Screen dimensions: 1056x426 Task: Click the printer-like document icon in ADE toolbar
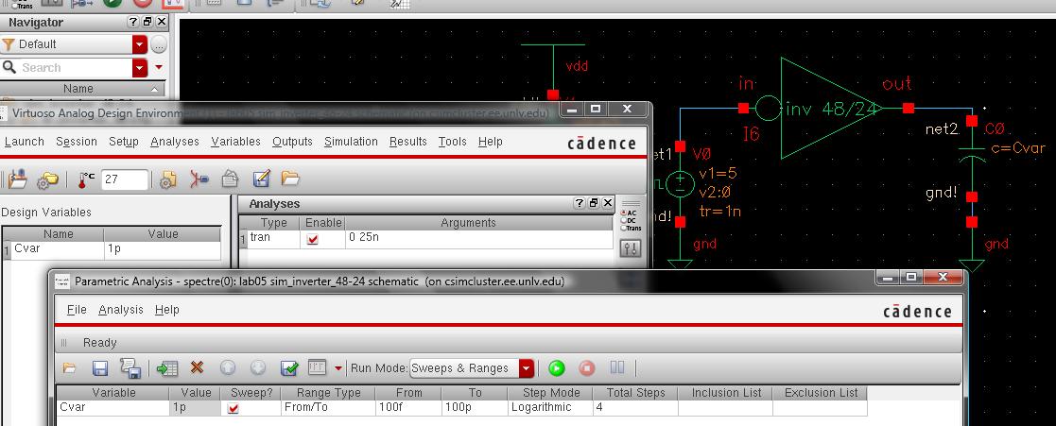click(231, 179)
